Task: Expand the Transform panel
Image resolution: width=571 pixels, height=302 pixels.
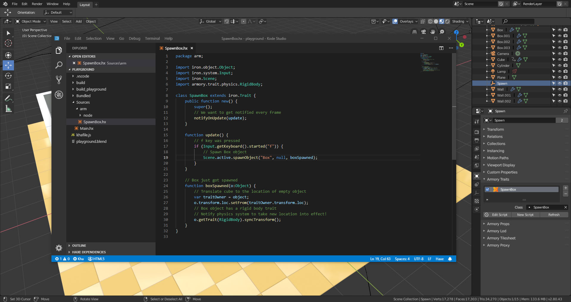Action: (495, 129)
